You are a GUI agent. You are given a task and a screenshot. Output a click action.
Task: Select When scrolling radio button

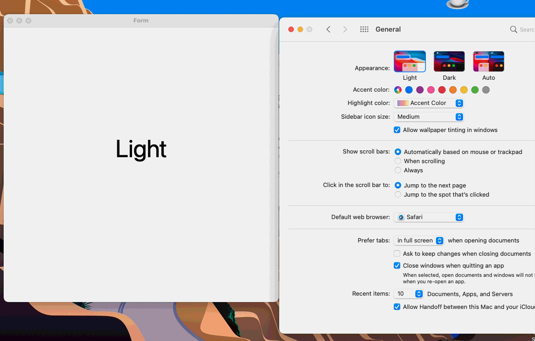click(x=398, y=161)
